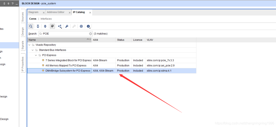
Task: Click the Search toolbar icon
Action: click(x=31, y=26)
